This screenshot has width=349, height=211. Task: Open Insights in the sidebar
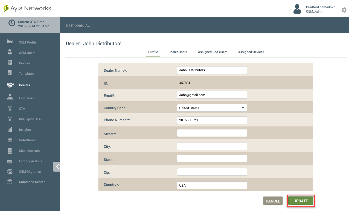[x=25, y=130]
